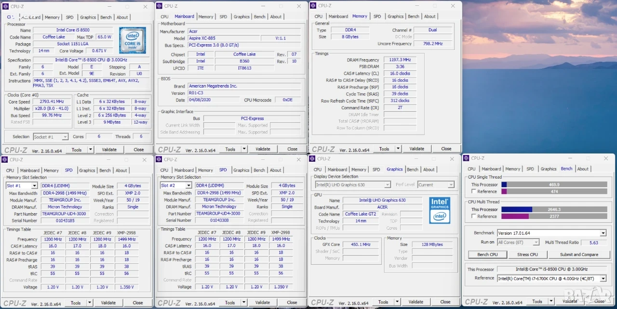Switch to the Bench tab in the CPU window
Image resolution: width=617 pixels, height=309 pixels.
point(106,17)
